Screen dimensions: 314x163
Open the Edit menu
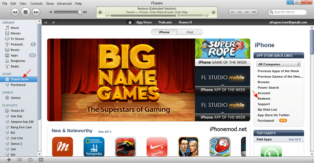tap(14, 3)
